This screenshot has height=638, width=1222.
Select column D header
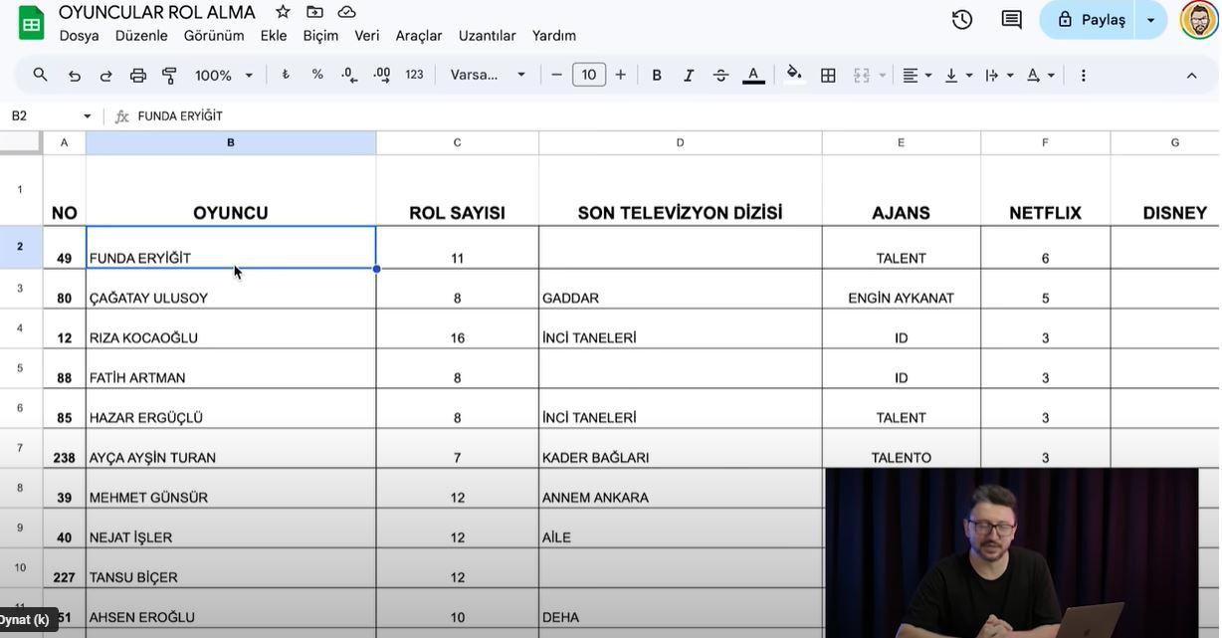point(681,142)
